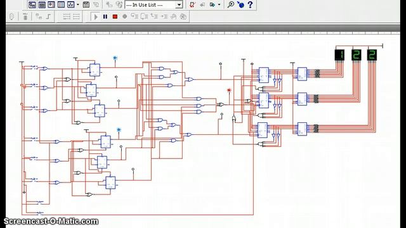The image size is (406, 228).
Task: Click the back annotate from Ultiboard icon
Action: pyautogui.click(x=202, y=4)
